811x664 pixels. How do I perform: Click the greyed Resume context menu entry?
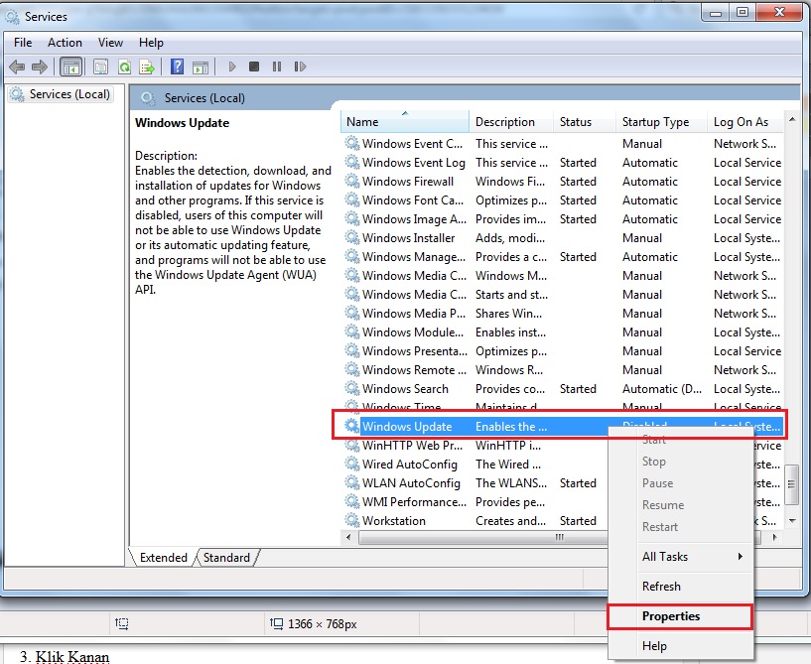(680, 505)
